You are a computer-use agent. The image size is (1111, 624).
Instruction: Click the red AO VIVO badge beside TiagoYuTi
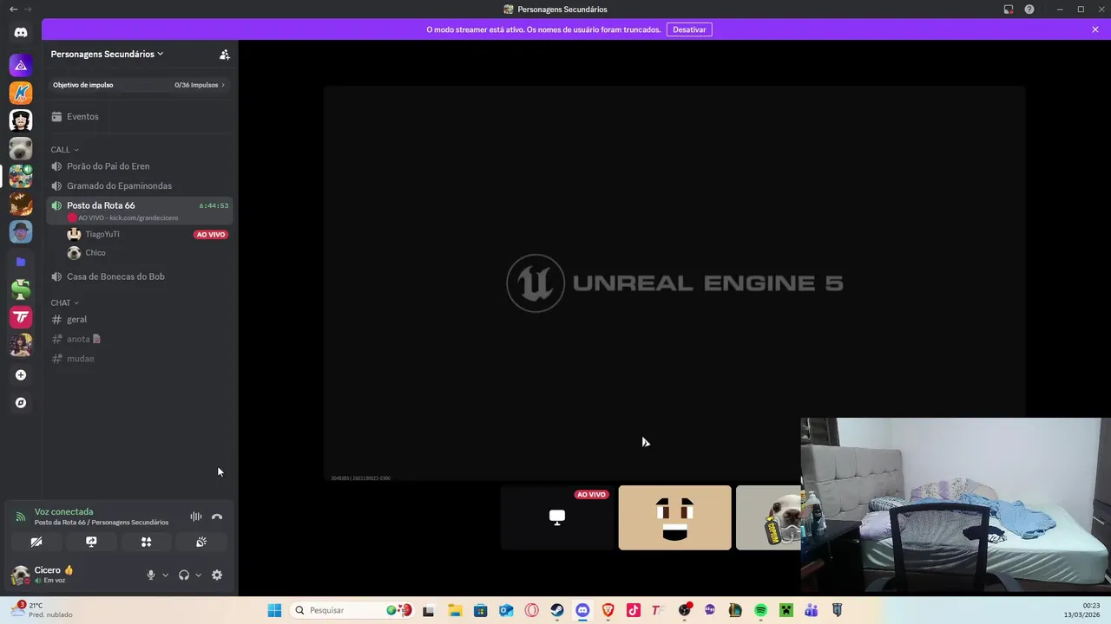coord(211,234)
